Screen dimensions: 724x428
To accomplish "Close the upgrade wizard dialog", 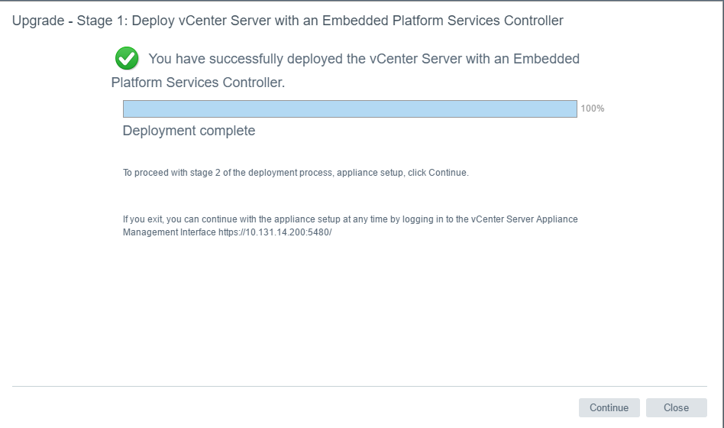I will coord(676,407).
